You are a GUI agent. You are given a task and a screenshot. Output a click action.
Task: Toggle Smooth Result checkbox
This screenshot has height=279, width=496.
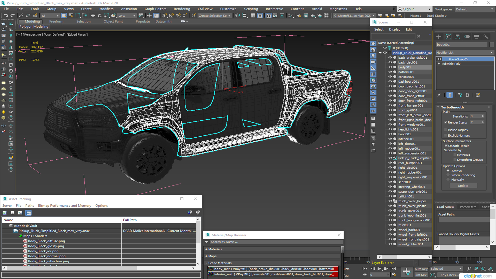click(x=446, y=146)
